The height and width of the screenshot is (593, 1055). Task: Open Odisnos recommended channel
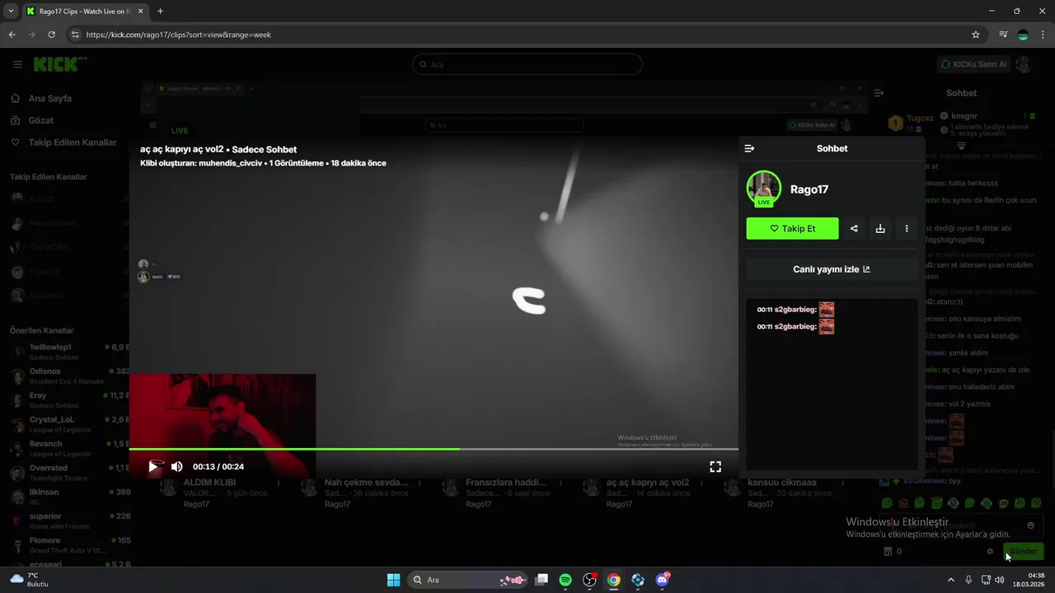[x=69, y=376]
